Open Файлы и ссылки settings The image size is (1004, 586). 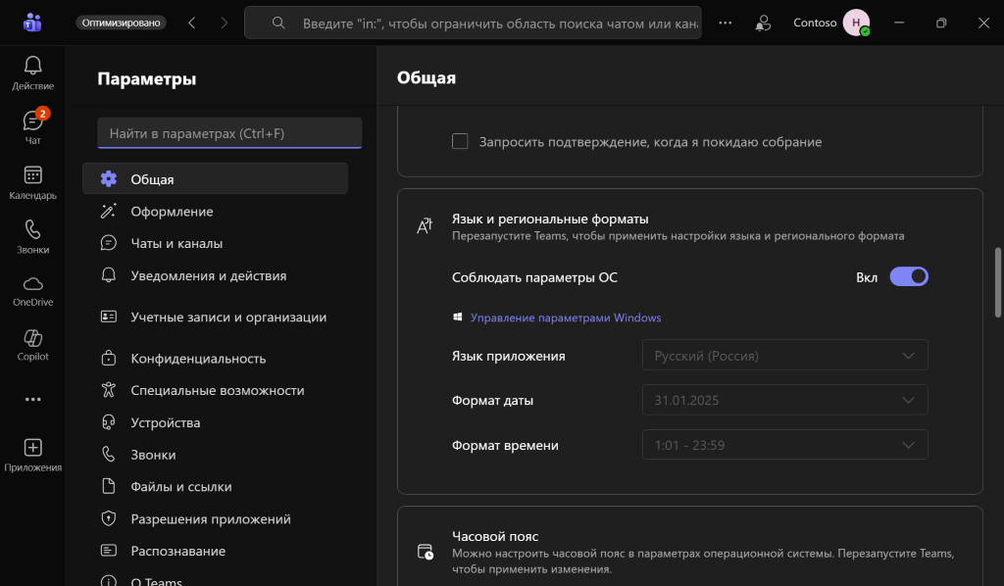[x=215, y=486]
